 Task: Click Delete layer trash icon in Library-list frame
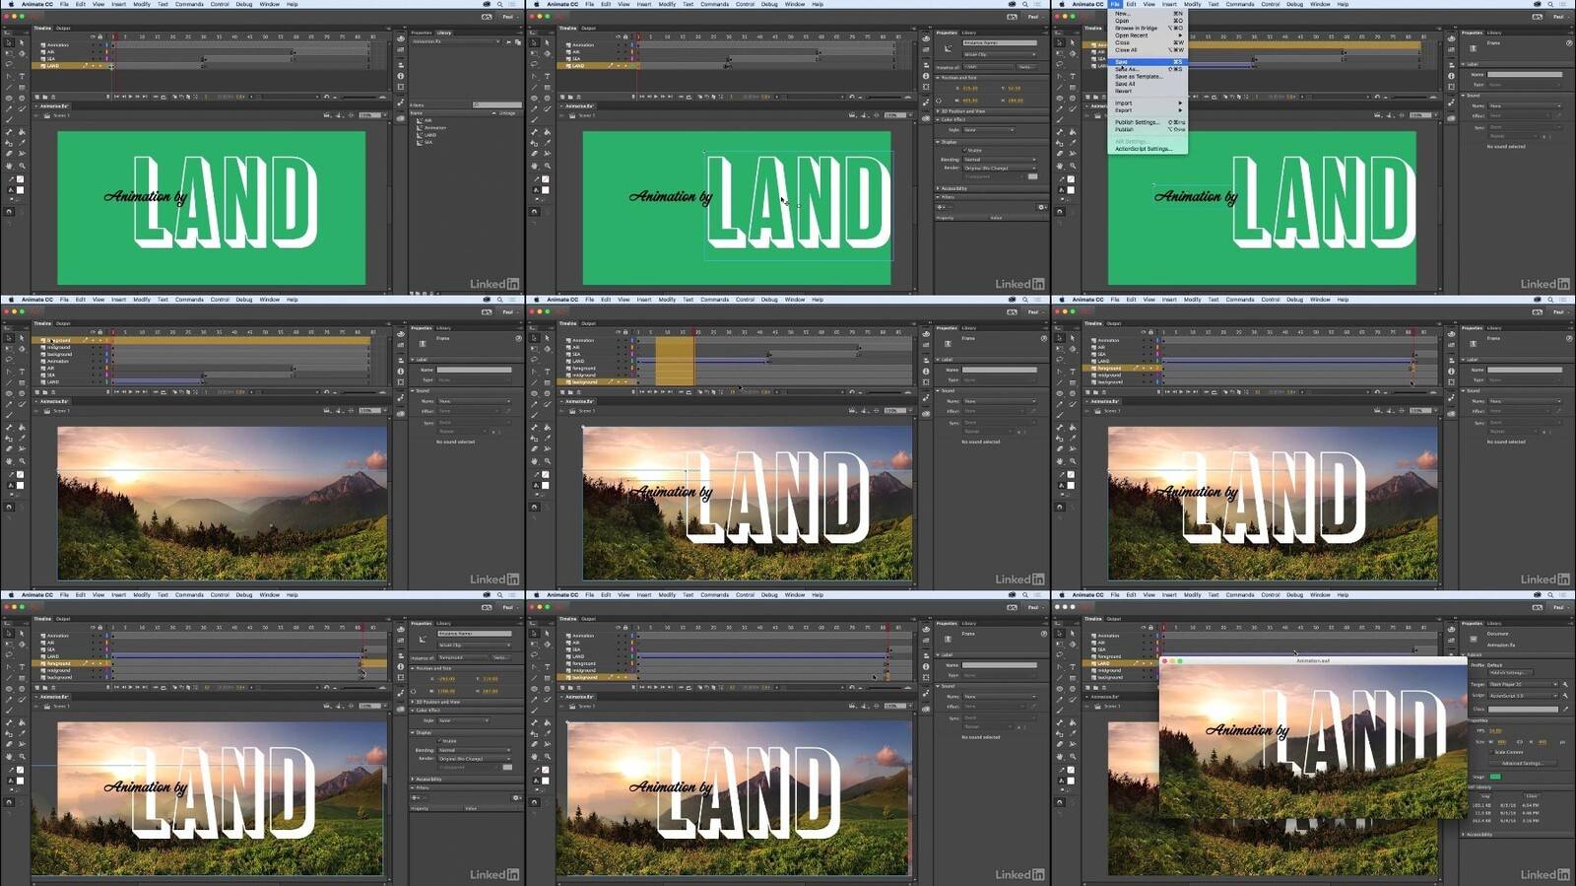(108, 97)
